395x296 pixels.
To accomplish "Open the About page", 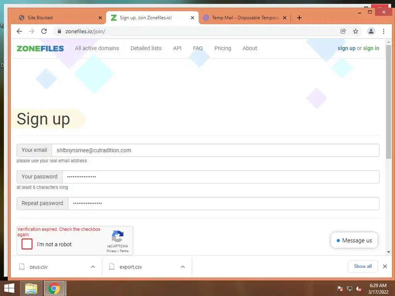I will pyautogui.click(x=250, y=48).
